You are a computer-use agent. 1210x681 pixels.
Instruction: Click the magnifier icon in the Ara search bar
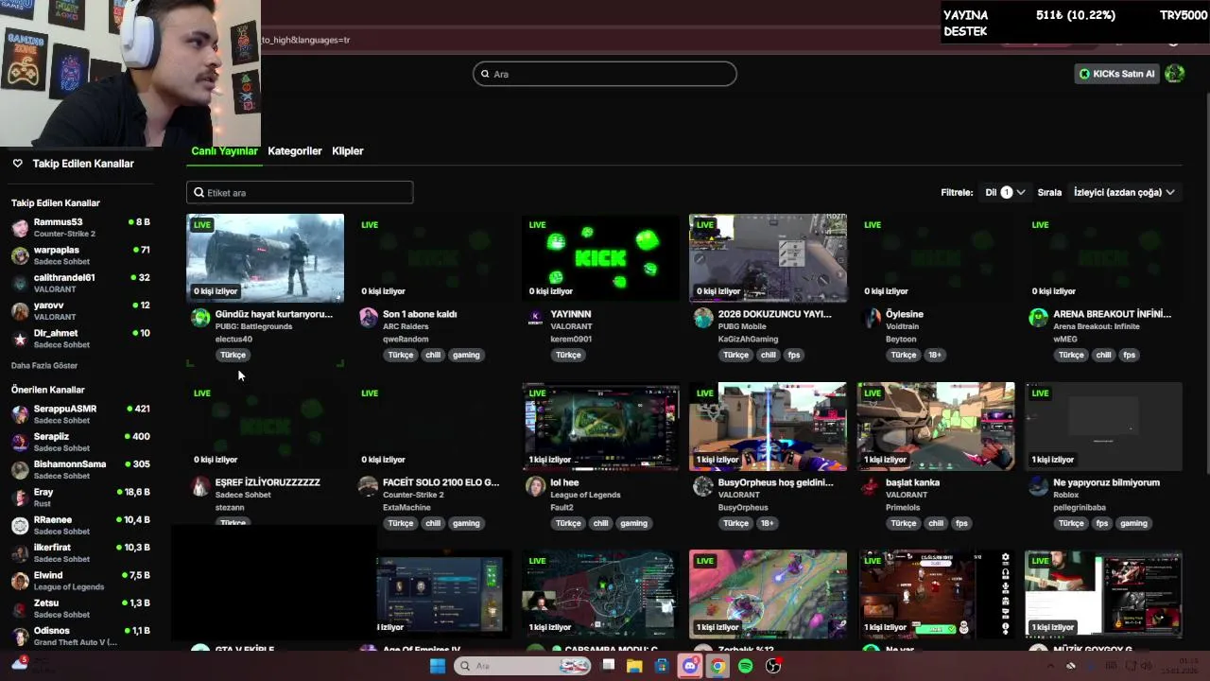[x=485, y=74]
